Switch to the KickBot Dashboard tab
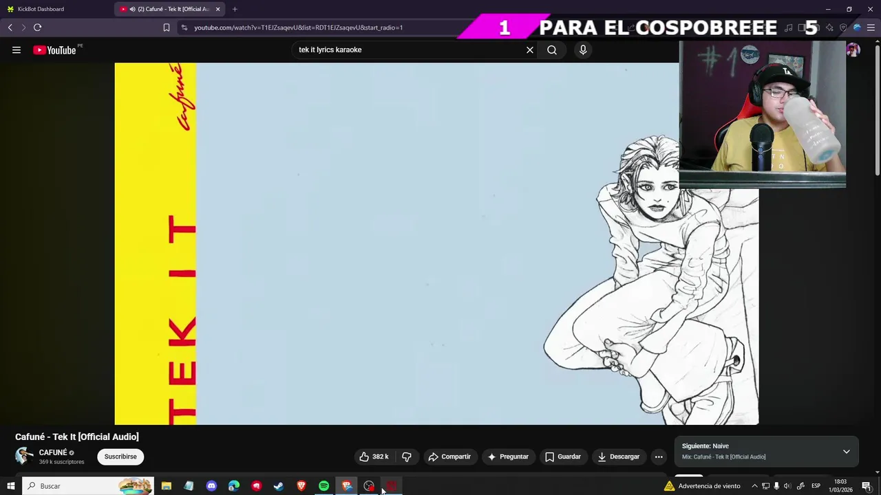Viewport: 881px width, 495px height. coord(55,9)
